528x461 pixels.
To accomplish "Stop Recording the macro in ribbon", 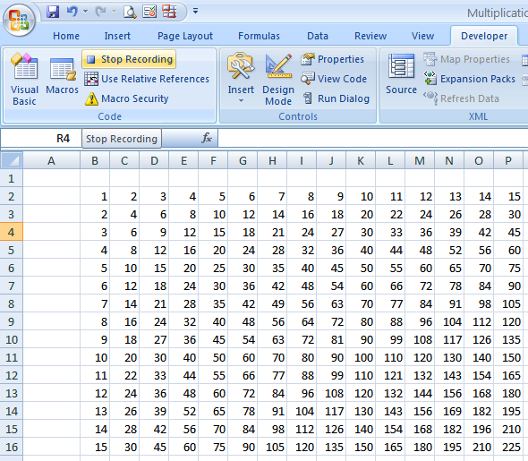I will tap(129, 59).
